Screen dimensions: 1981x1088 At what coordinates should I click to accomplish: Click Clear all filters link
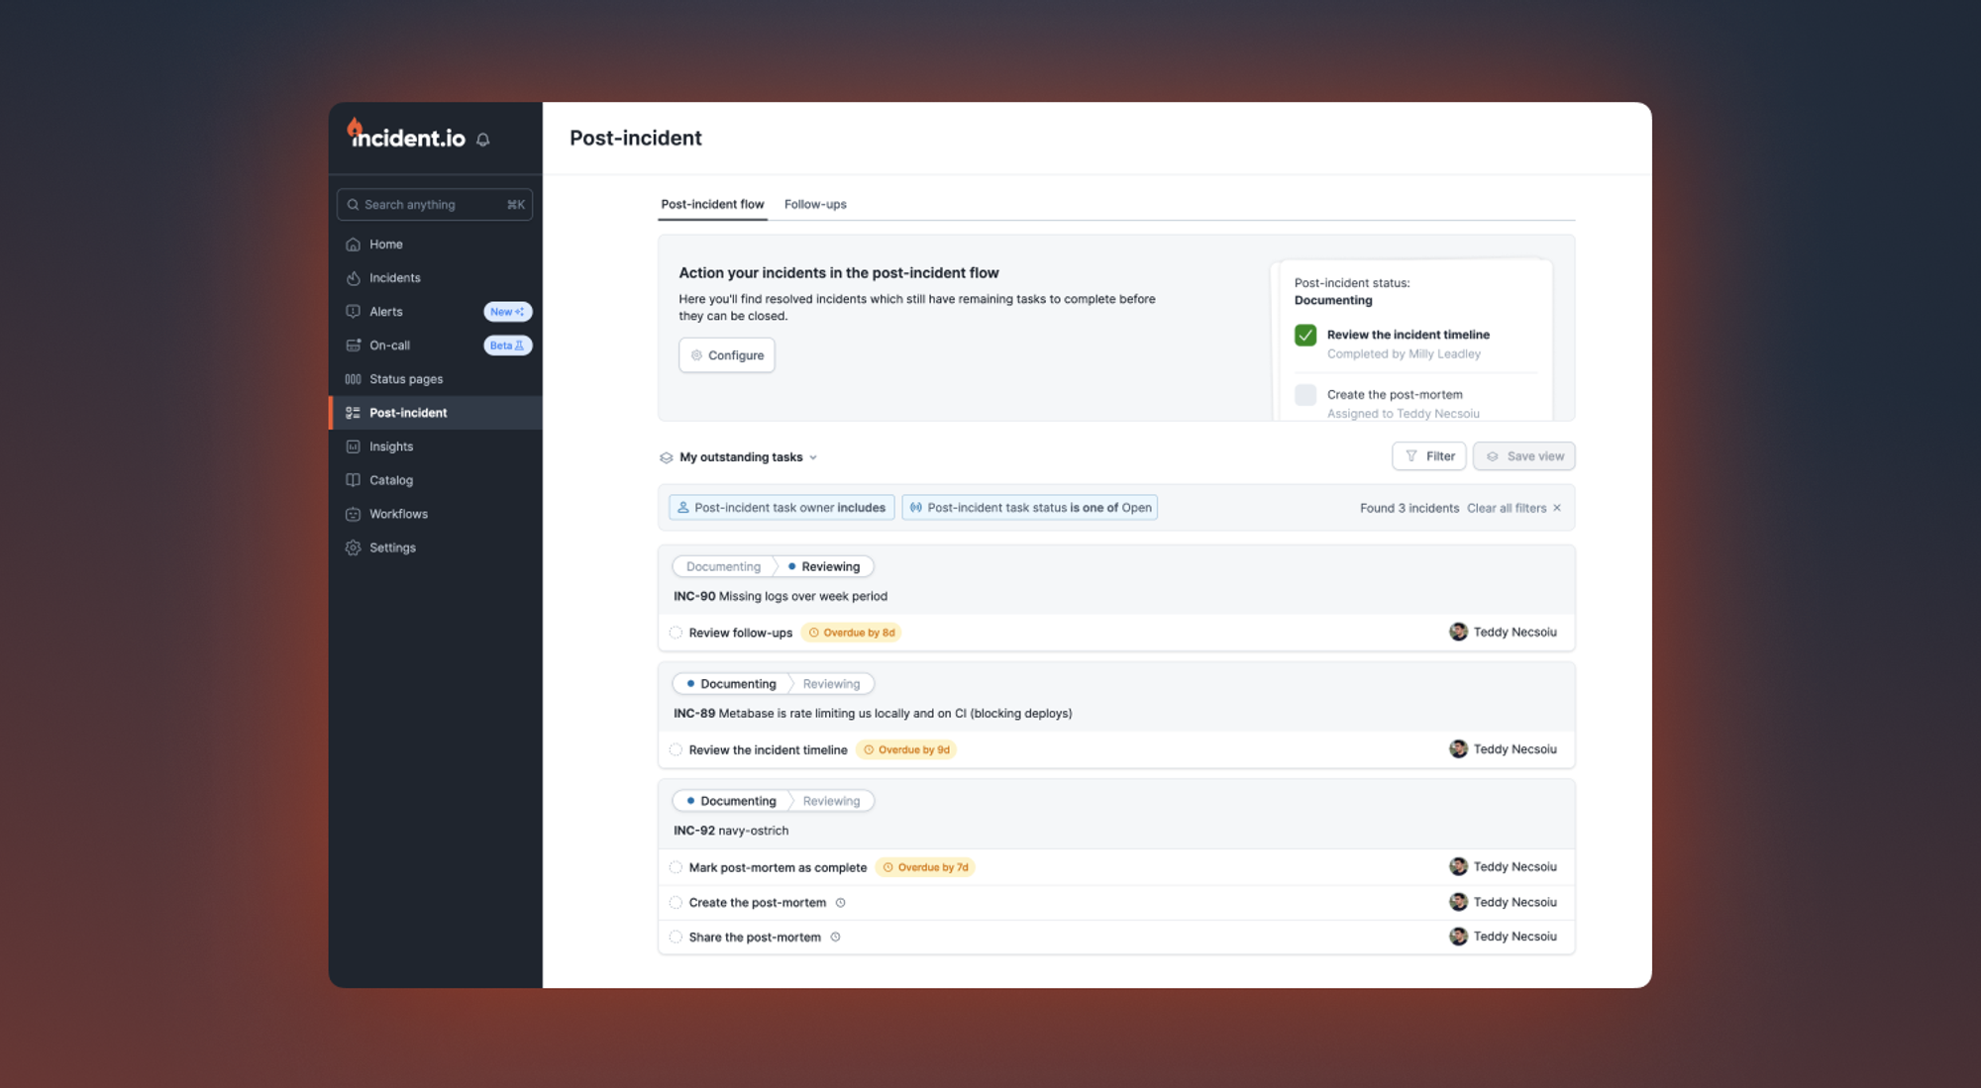[1506, 508]
